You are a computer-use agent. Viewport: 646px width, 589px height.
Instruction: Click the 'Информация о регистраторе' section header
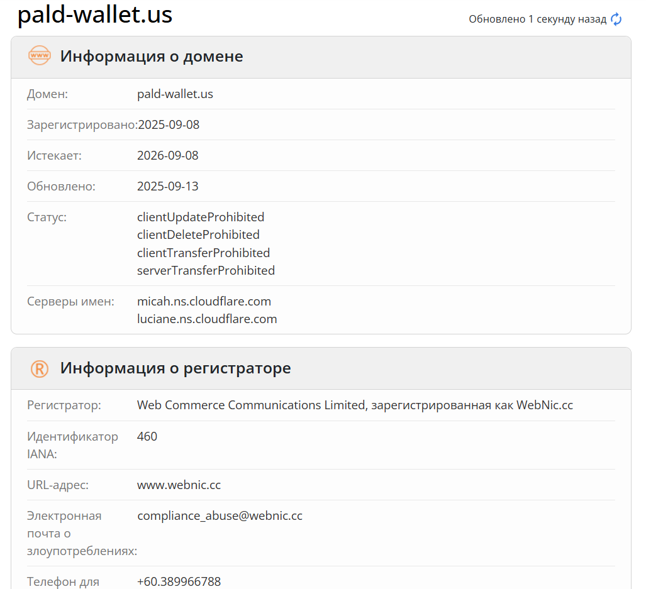coord(175,368)
